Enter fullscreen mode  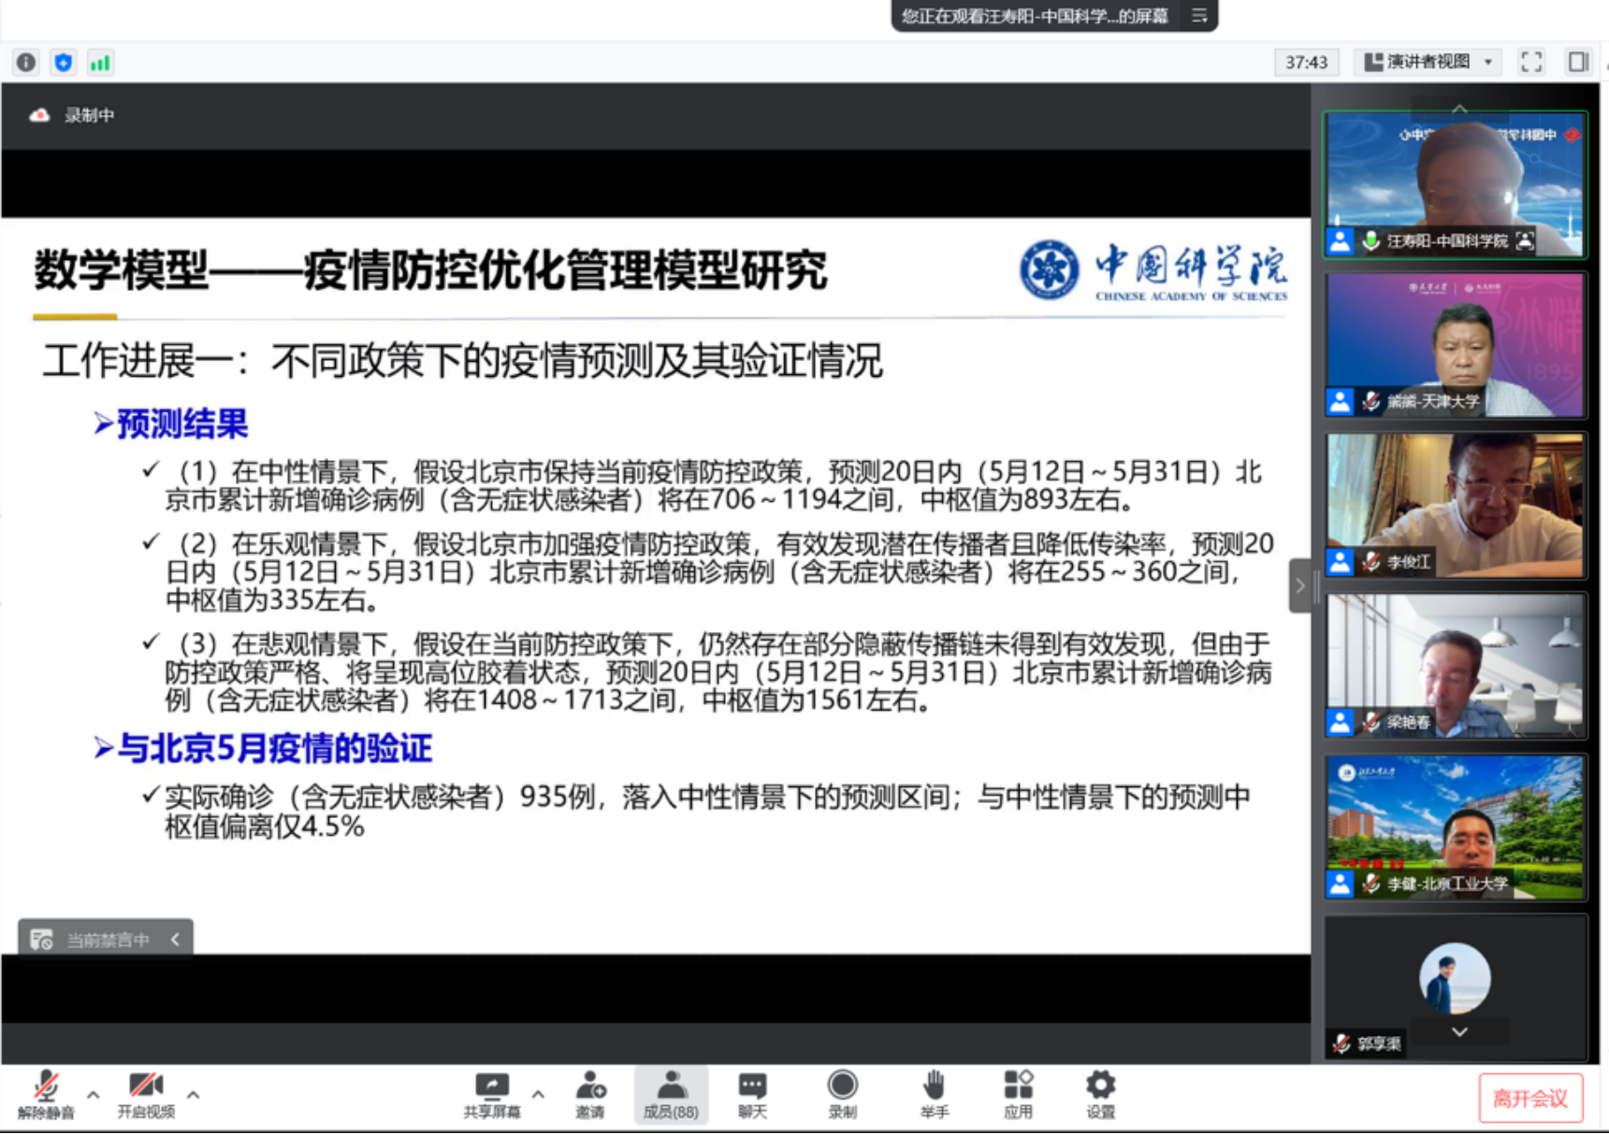point(1531,63)
